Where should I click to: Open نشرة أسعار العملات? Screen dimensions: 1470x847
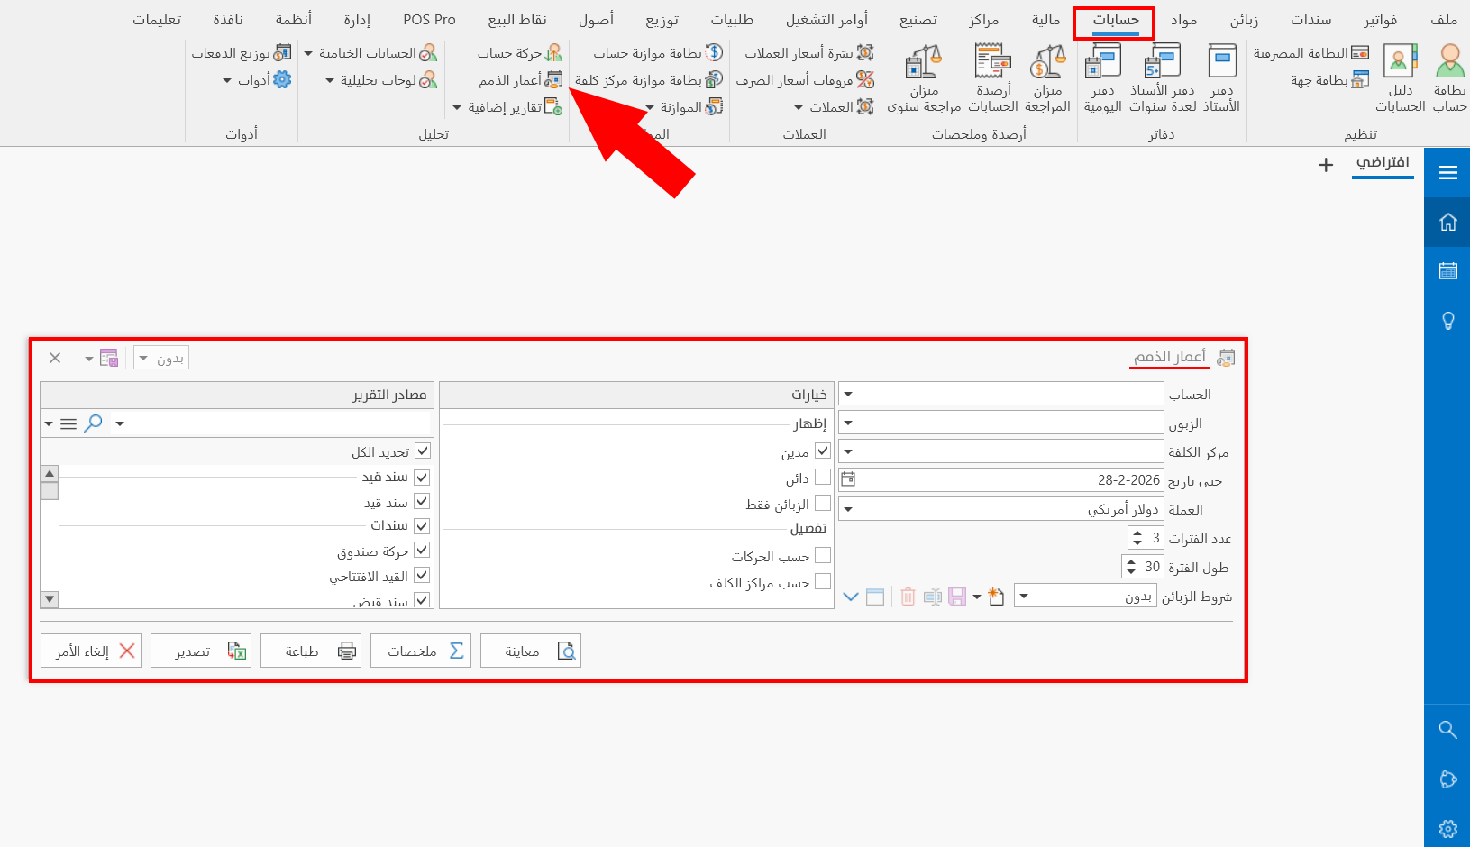pos(808,53)
